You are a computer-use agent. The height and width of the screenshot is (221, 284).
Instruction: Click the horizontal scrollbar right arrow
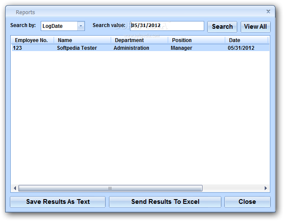coord(266,188)
